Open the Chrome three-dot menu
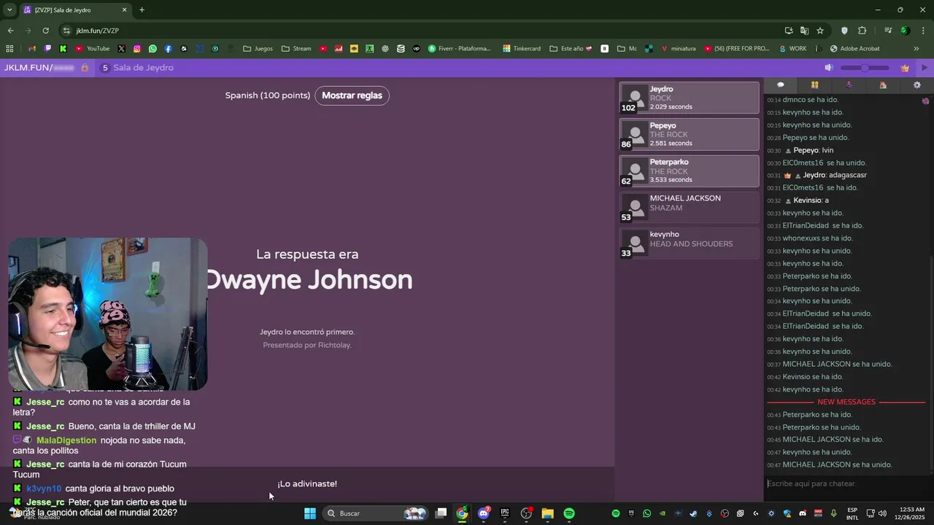 point(922,31)
